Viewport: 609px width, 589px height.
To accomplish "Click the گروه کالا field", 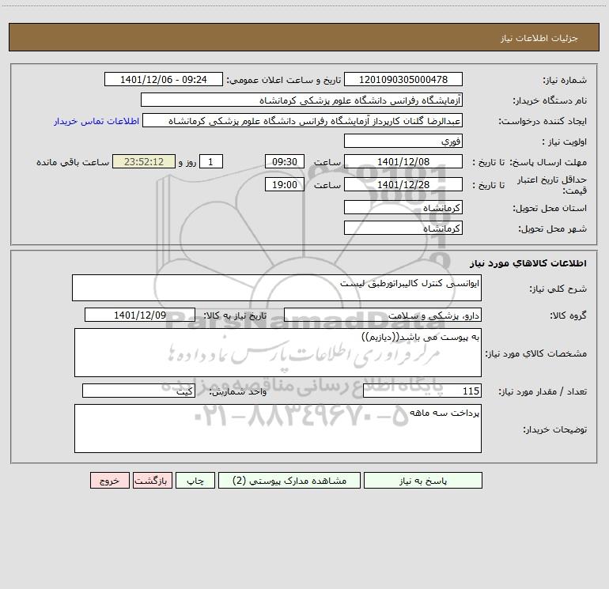I will [x=383, y=315].
